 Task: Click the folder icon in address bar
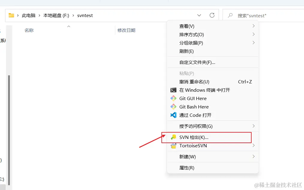click(x=11, y=15)
